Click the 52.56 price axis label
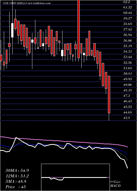 pos(127,62)
